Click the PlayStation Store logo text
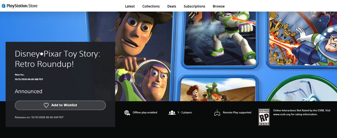Screen dimensions: 337x138 point(22,6)
